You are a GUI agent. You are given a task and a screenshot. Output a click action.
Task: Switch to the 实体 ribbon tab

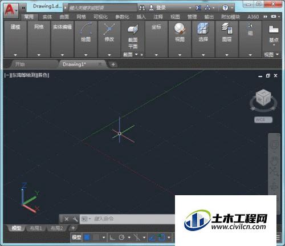tap(47, 17)
